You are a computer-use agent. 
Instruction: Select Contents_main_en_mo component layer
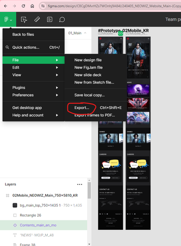coord(44,225)
